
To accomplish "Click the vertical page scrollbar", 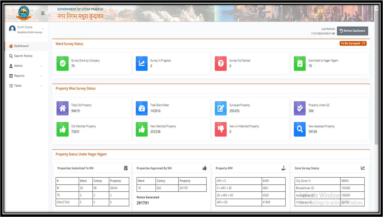I will click(x=376, y=82).
